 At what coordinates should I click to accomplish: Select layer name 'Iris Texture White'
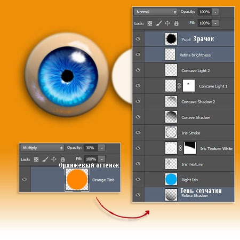pyautogui.click(x=217, y=149)
